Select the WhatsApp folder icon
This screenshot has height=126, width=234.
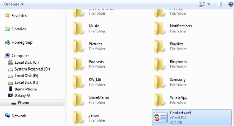[x=159, y=100]
